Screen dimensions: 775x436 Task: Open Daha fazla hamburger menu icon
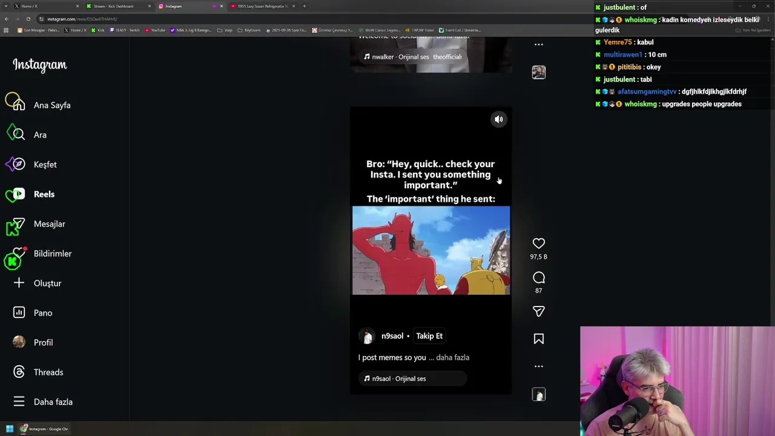click(x=19, y=402)
